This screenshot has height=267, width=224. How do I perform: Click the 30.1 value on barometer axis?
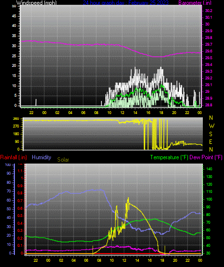[209, 17]
